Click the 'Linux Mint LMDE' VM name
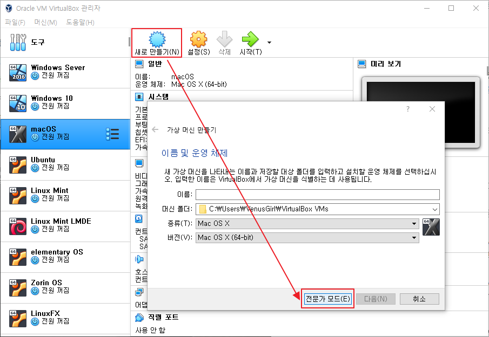This screenshot has height=337, width=489. 61,221
